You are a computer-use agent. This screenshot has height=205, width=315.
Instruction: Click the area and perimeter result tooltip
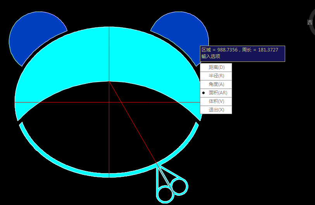click(x=242, y=50)
